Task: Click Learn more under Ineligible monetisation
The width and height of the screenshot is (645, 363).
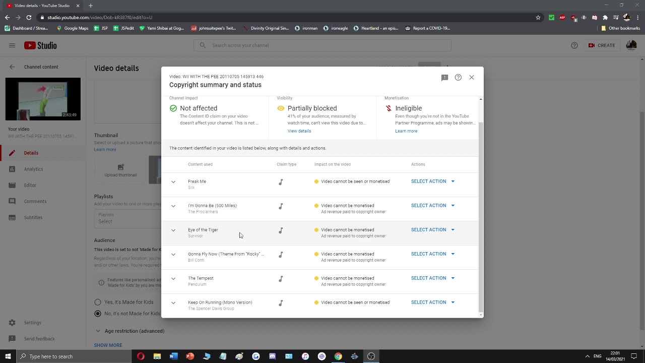Action: pyautogui.click(x=406, y=131)
